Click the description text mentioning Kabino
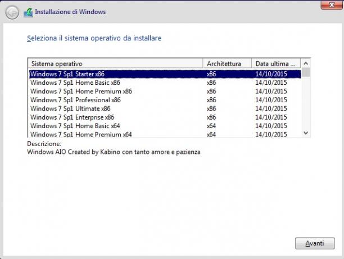Viewport: 344px width, 259px height. pyautogui.click(x=114, y=152)
